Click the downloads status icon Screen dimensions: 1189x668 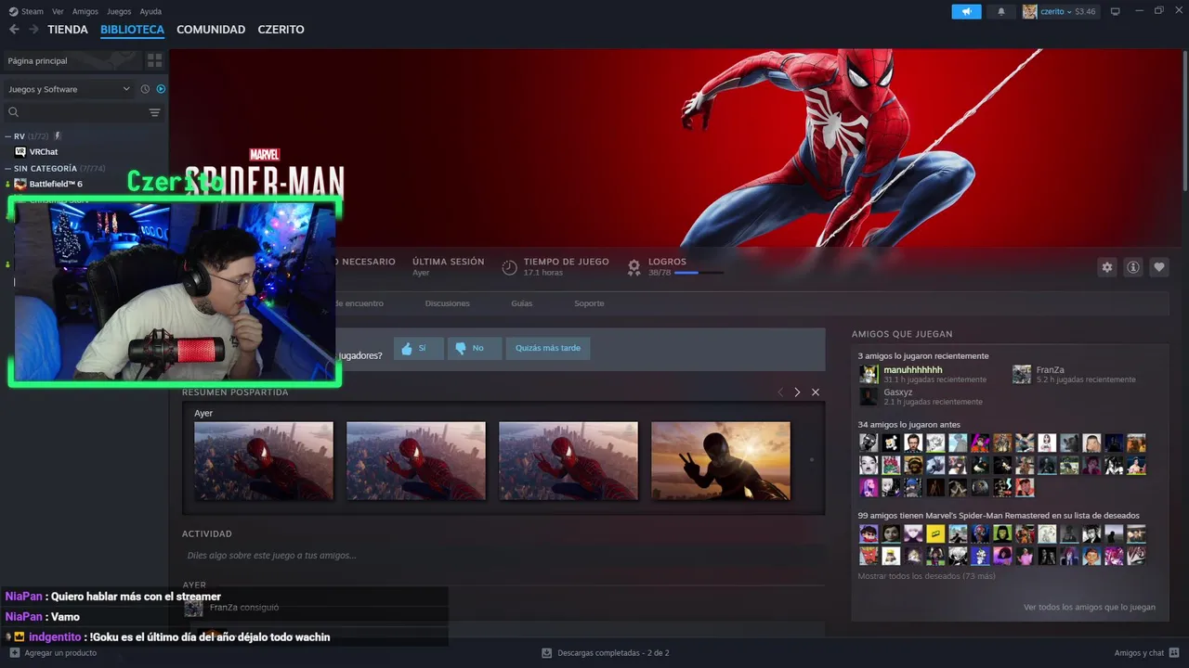(x=547, y=653)
